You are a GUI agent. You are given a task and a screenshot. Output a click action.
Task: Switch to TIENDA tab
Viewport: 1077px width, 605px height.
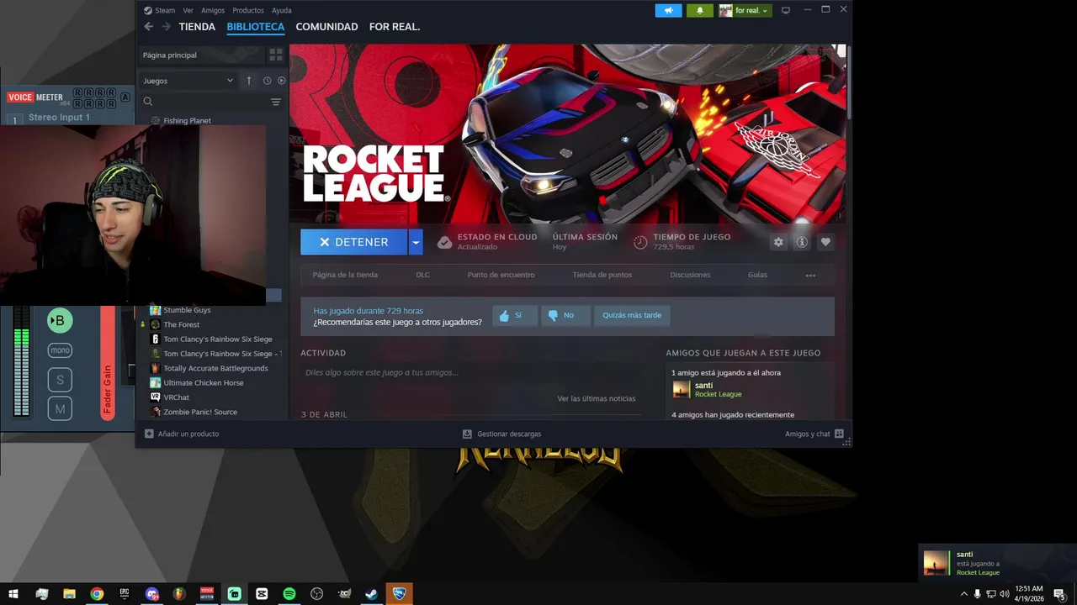click(x=197, y=27)
